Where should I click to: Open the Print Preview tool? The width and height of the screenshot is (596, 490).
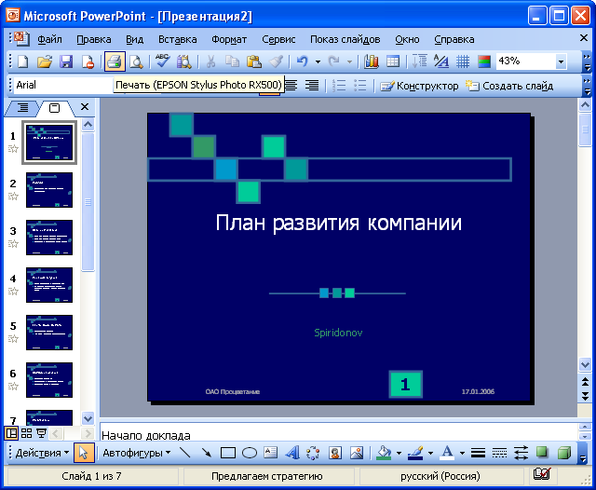[x=136, y=61]
